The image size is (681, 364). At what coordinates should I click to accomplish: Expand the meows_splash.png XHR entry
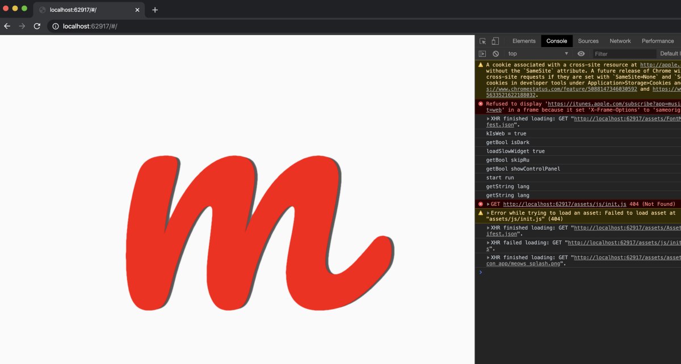click(488, 257)
